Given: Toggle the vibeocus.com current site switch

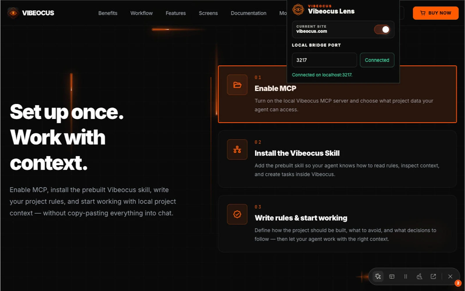Looking at the screenshot, I should tap(382, 29).
